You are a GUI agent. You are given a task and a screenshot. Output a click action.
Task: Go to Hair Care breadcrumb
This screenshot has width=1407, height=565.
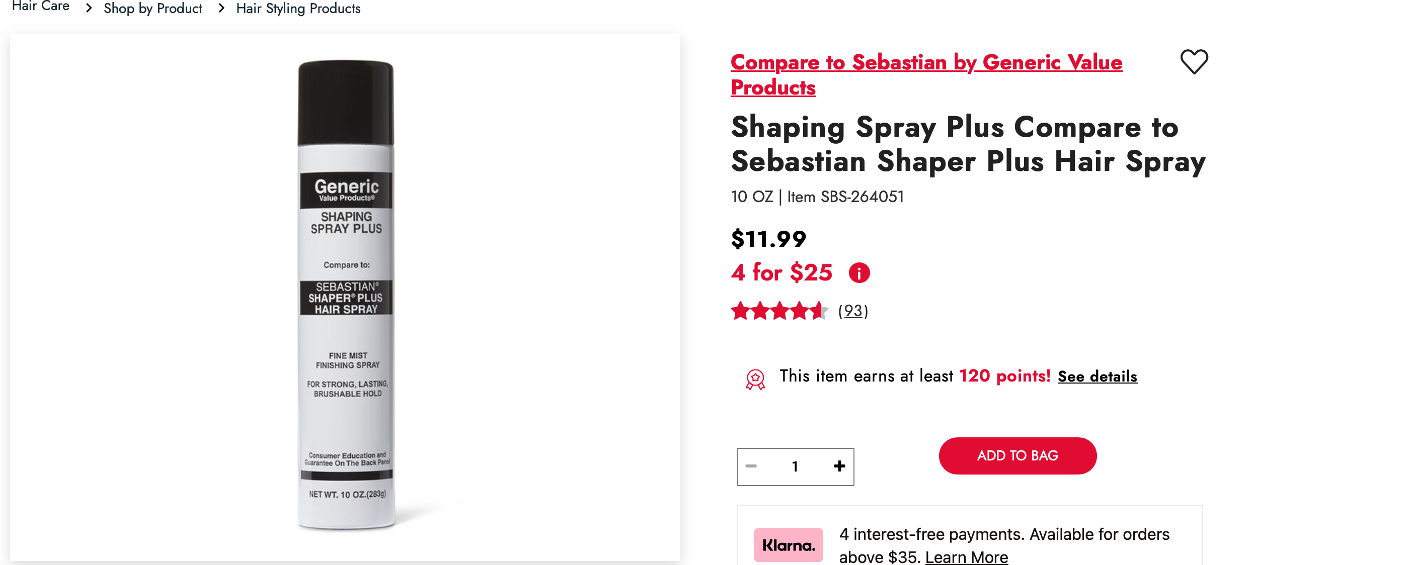coord(40,7)
